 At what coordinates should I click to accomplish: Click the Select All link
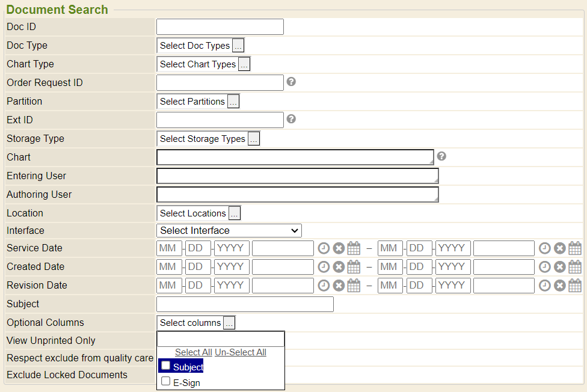(193, 352)
